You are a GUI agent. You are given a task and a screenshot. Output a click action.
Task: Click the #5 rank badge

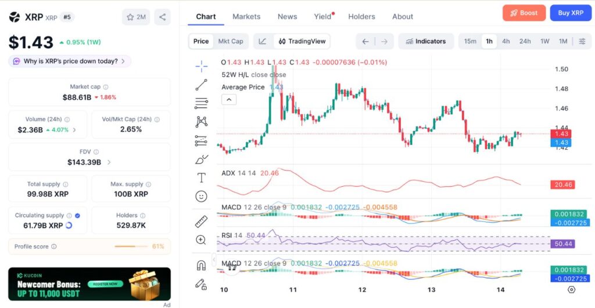tap(67, 17)
